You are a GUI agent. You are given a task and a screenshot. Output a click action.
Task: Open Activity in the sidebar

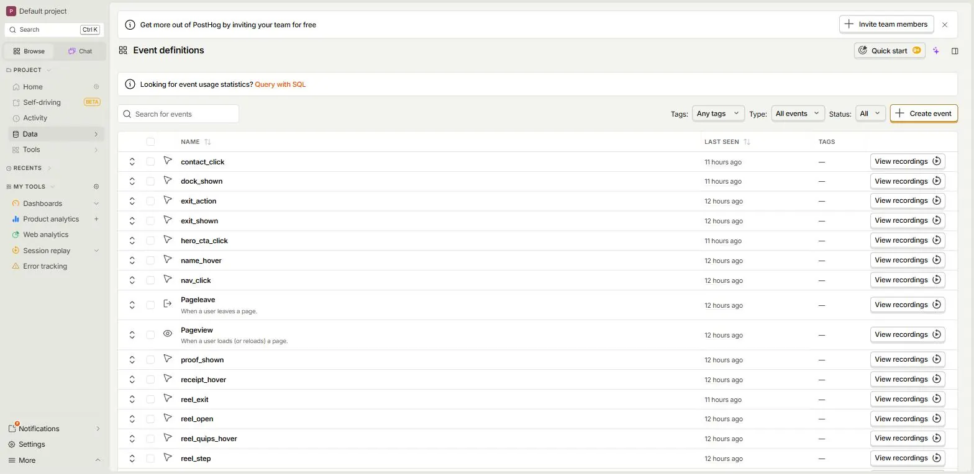pyautogui.click(x=35, y=118)
